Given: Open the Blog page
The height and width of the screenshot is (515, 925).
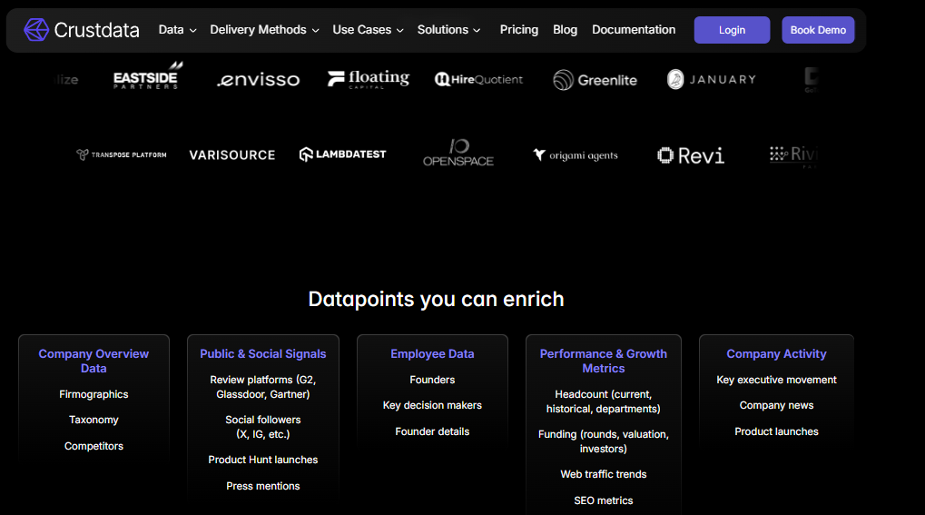Looking at the screenshot, I should click(566, 30).
